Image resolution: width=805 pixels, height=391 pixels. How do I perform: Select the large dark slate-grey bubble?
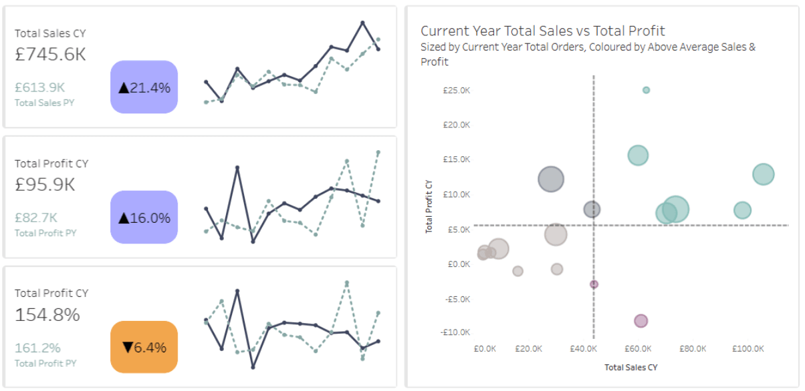coord(551,179)
